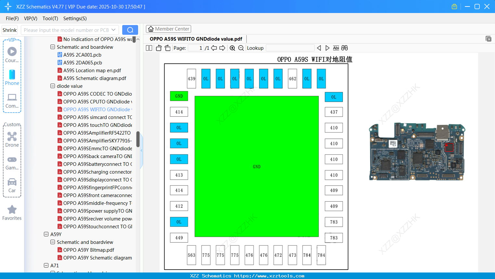This screenshot has height=279, width=495.
Task: Switch to the OPPO A59S WIFITO GNDdiode tab
Action: (195, 39)
